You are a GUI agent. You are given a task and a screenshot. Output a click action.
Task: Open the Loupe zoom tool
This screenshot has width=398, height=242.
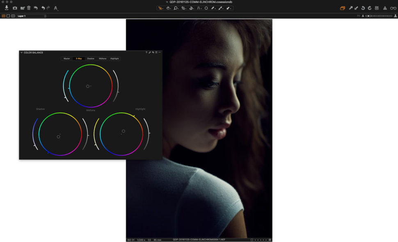pyautogui.click(x=176, y=8)
